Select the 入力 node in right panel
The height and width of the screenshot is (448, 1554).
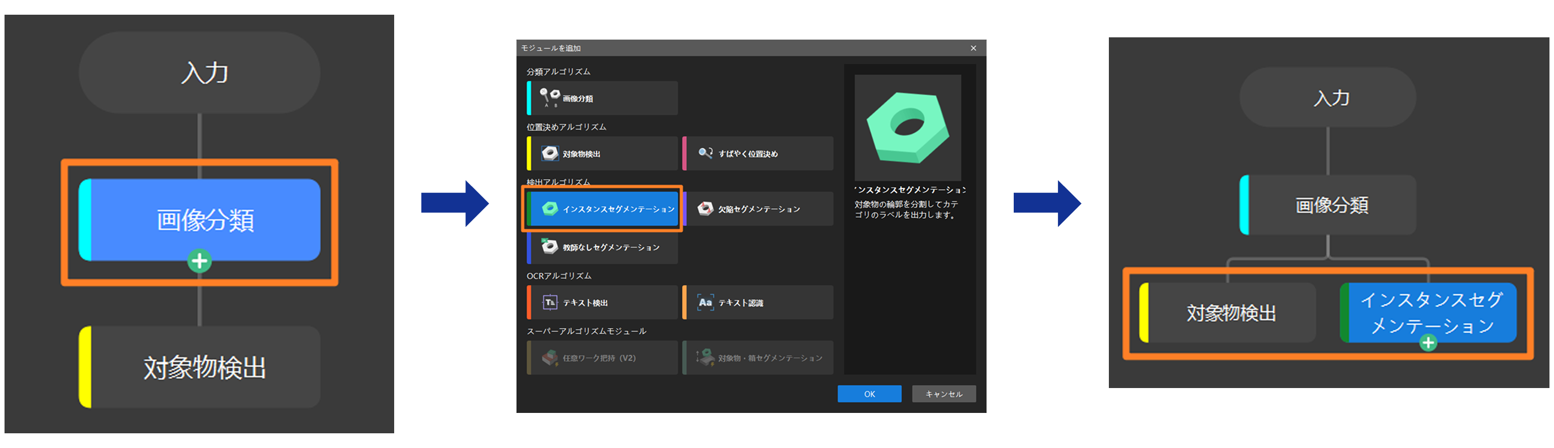point(1328,97)
